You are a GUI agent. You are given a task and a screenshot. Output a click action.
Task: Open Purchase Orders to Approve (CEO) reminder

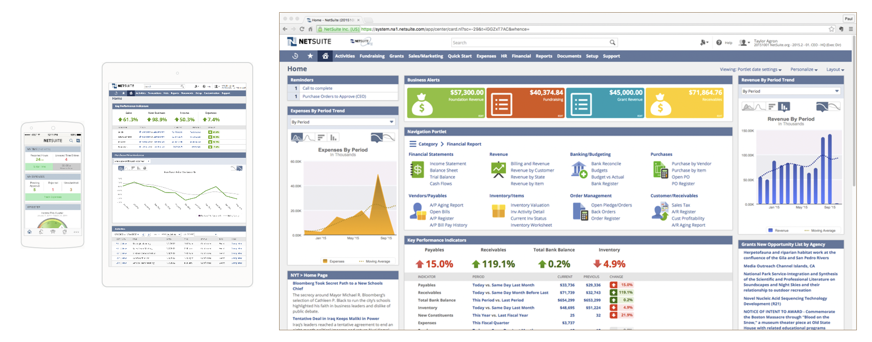click(x=334, y=96)
